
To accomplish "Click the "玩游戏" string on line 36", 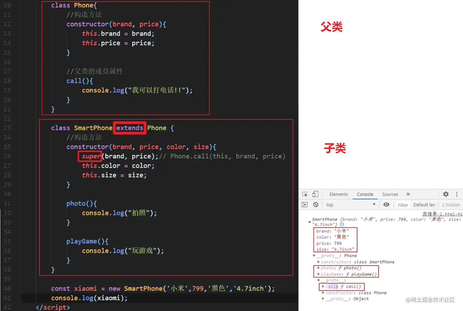I will (143, 251).
